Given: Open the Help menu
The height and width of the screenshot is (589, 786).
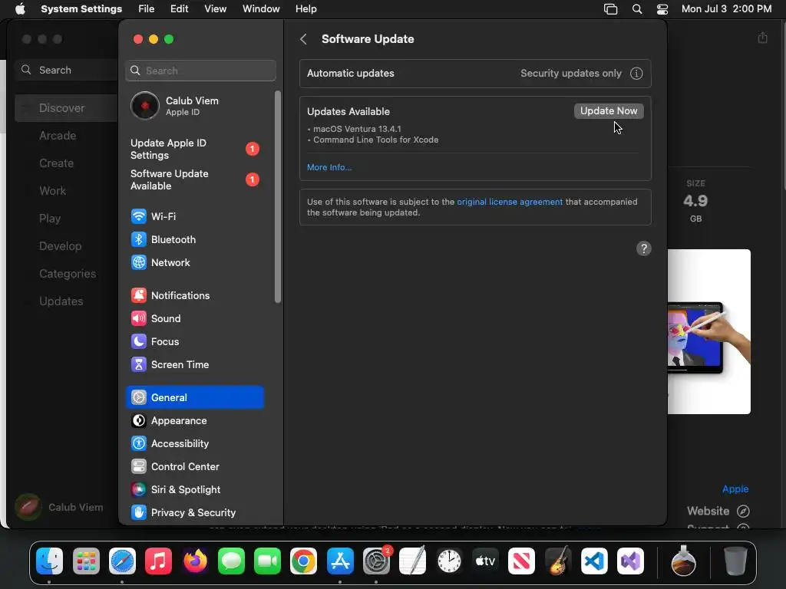Looking at the screenshot, I should [305, 9].
